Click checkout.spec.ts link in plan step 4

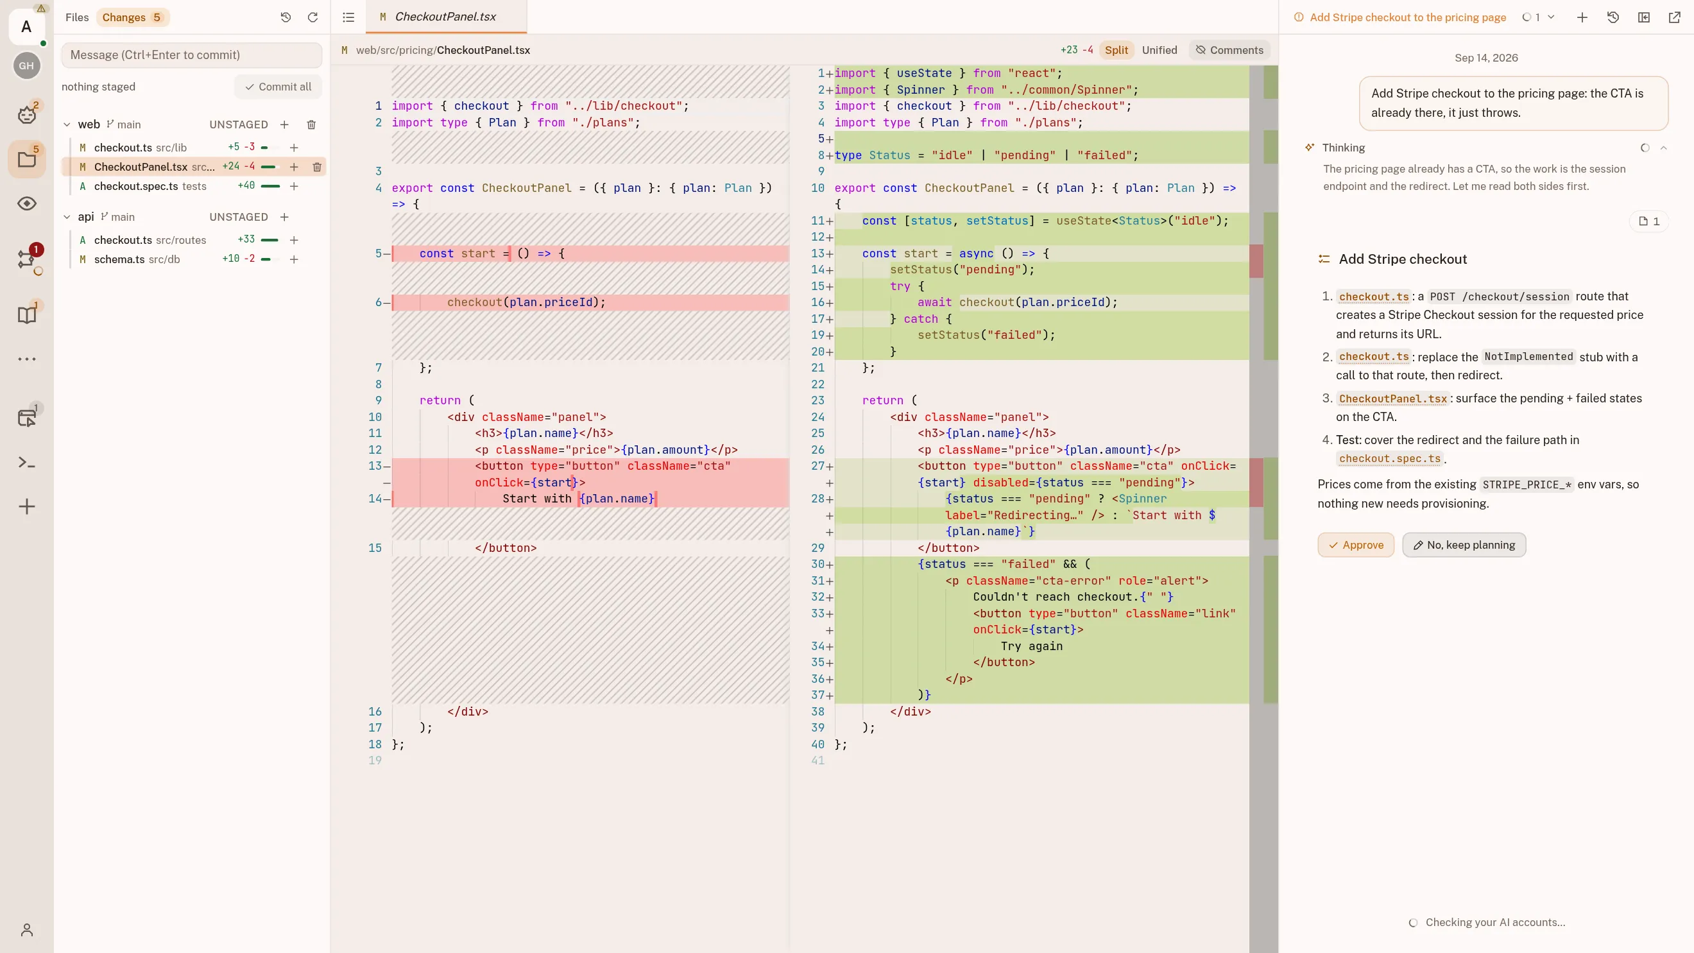click(x=1389, y=458)
